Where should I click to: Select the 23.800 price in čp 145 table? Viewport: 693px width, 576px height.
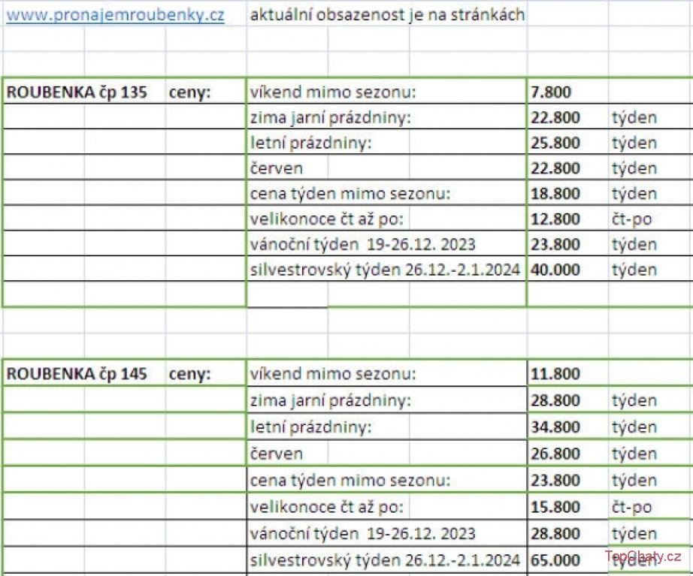click(555, 480)
